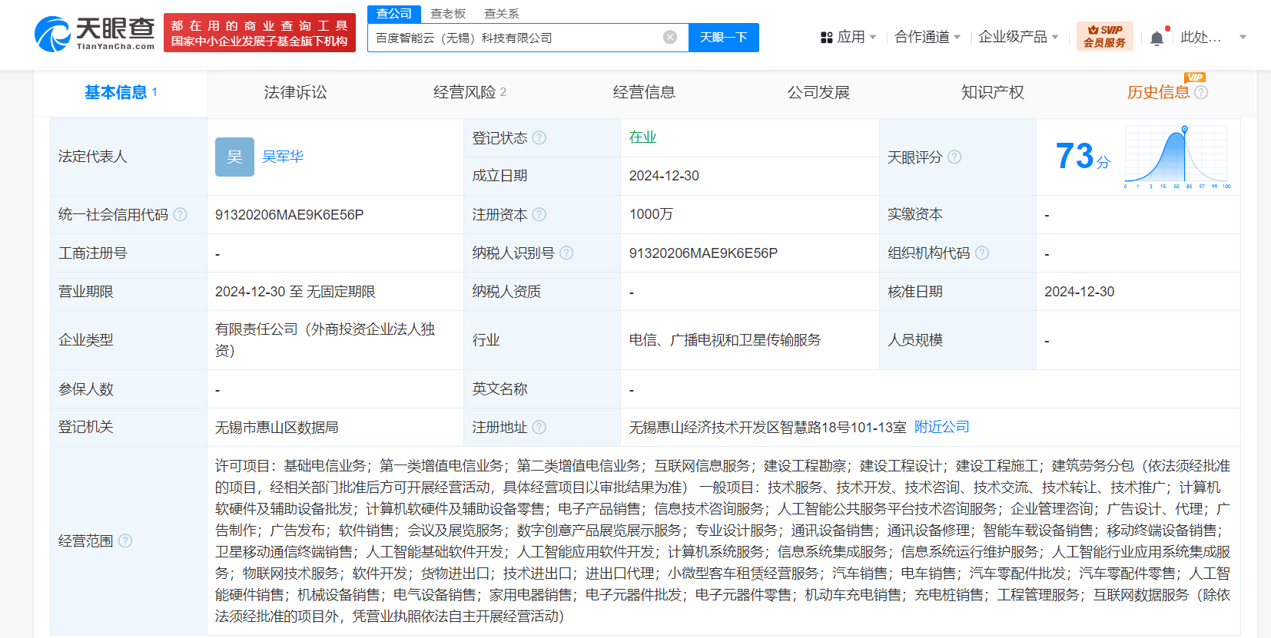Switch to 查关系 search tab
The height and width of the screenshot is (638, 1271).
(502, 14)
